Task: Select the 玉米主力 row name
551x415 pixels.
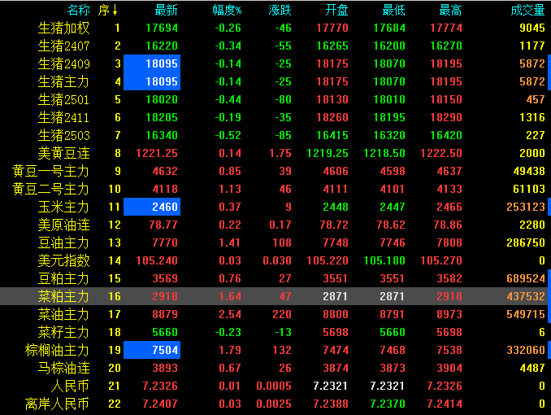Action: (x=64, y=207)
